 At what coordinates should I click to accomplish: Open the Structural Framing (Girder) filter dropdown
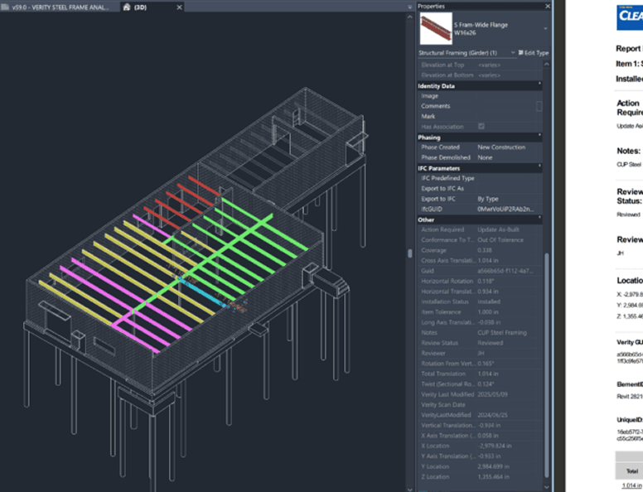click(513, 53)
